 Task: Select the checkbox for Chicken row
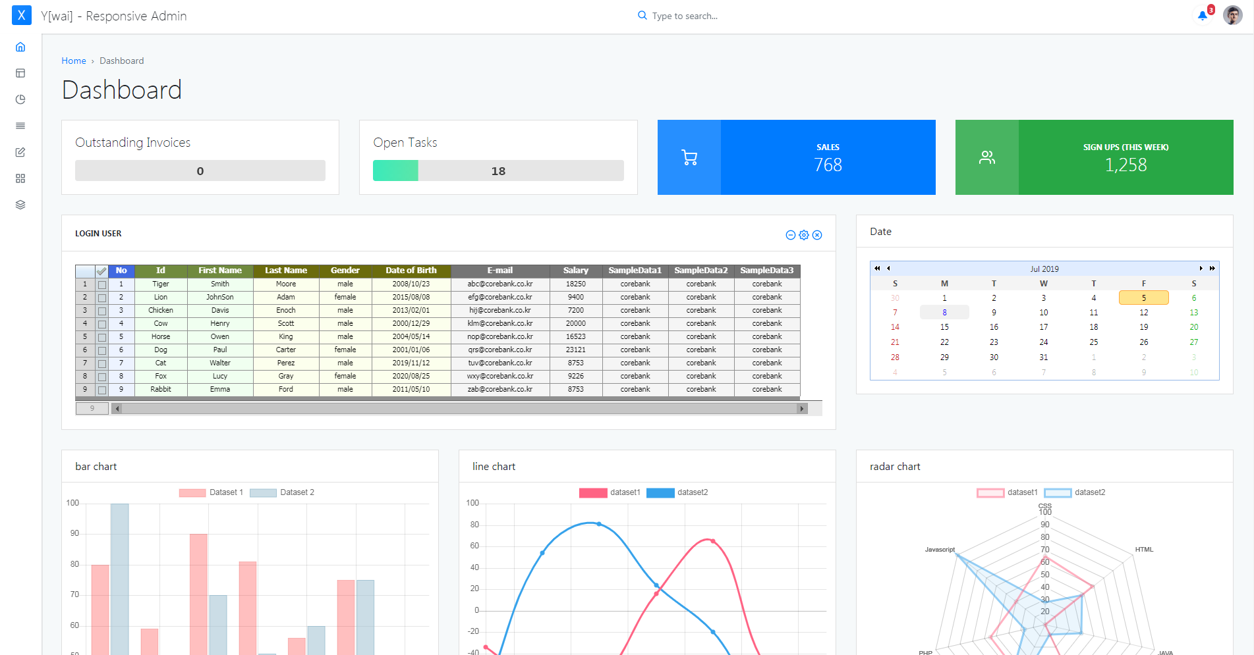(x=101, y=311)
